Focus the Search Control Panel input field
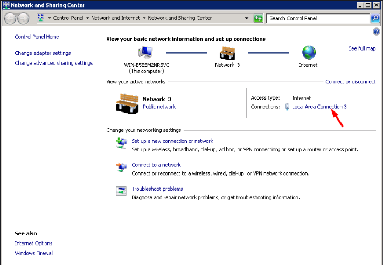Image resolution: width=383 pixels, height=265 pixels. click(x=318, y=18)
